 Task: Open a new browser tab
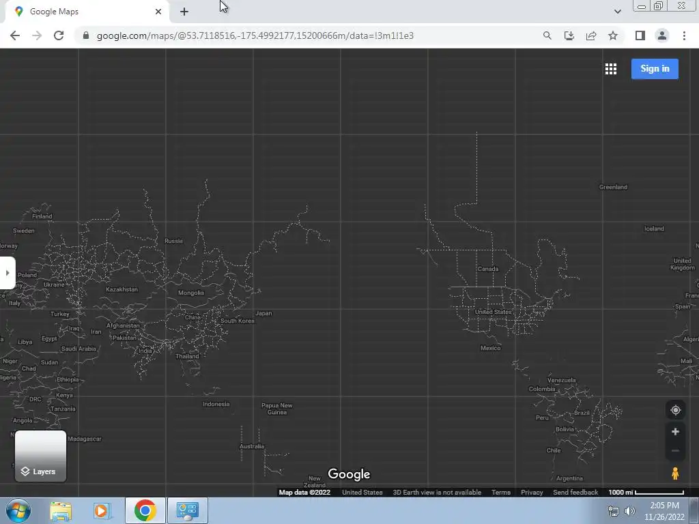[184, 12]
